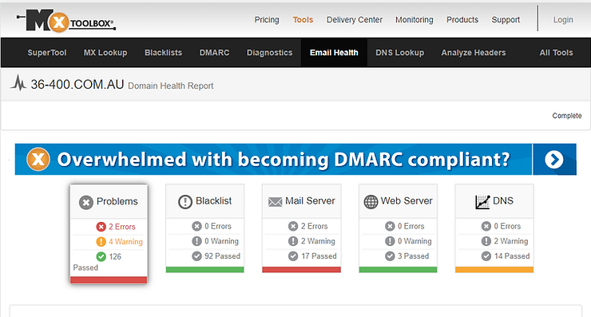Select the Email Health tab
Image resolution: width=591 pixels, height=317 pixels.
[x=334, y=53]
